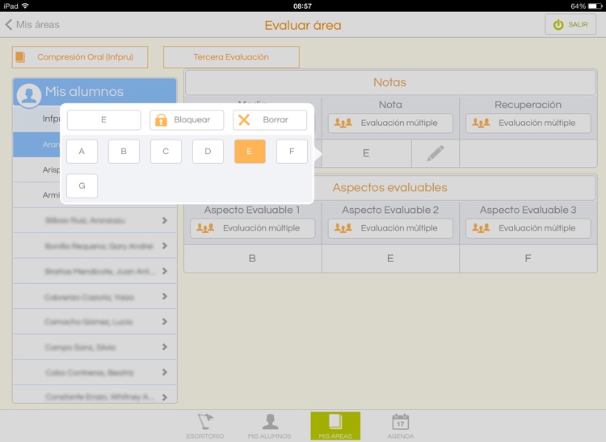
Task: Click the Infpr group row in student list
Action: click(36, 119)
